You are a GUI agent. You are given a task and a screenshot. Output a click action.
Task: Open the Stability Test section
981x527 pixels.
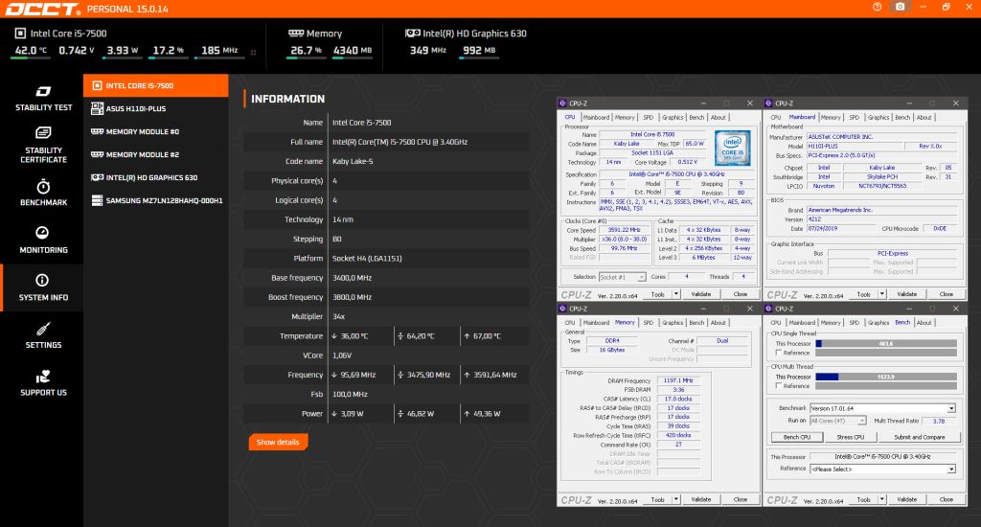43,99
